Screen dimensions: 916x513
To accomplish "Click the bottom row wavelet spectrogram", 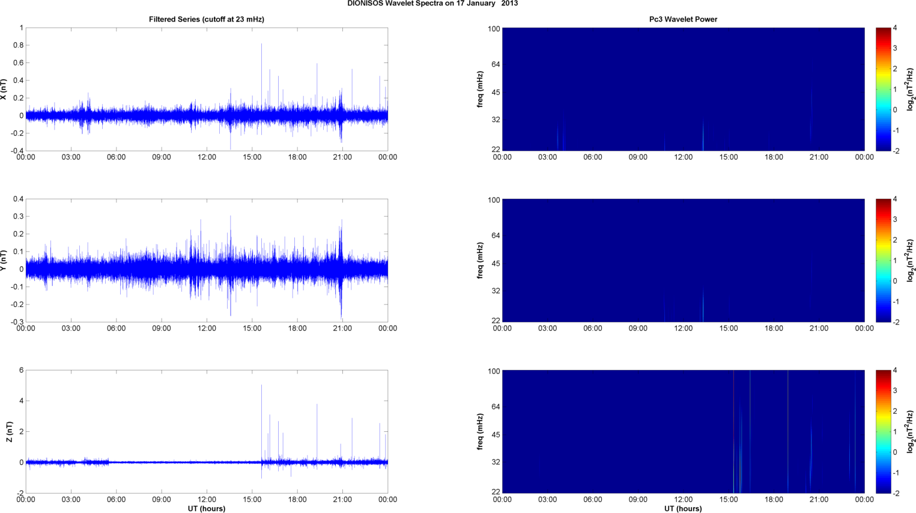I will coord(683,431).
